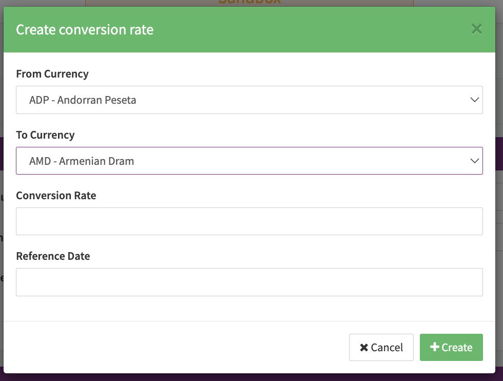Screen dimensions: 503x381
Task: Click the Conversion Rate label
Action: [56, 196]
